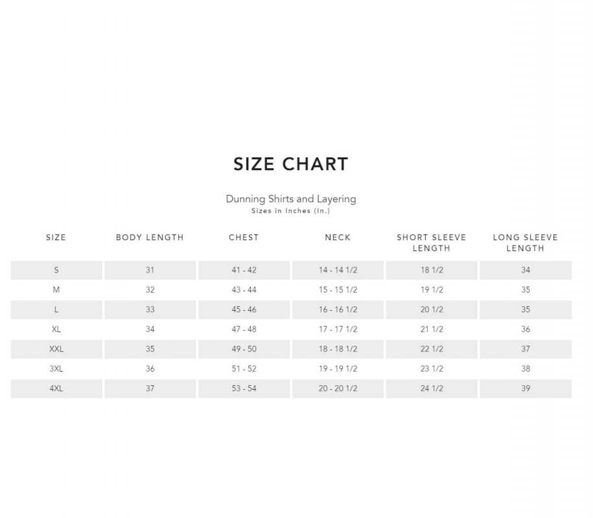Click neck value 14 - 14 1/2

click(x=338, y=270)
